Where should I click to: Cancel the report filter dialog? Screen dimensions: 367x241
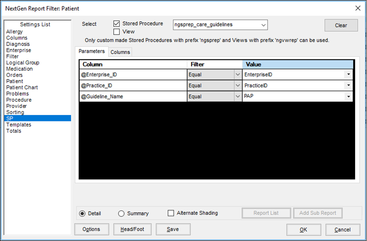coord(343,230)
